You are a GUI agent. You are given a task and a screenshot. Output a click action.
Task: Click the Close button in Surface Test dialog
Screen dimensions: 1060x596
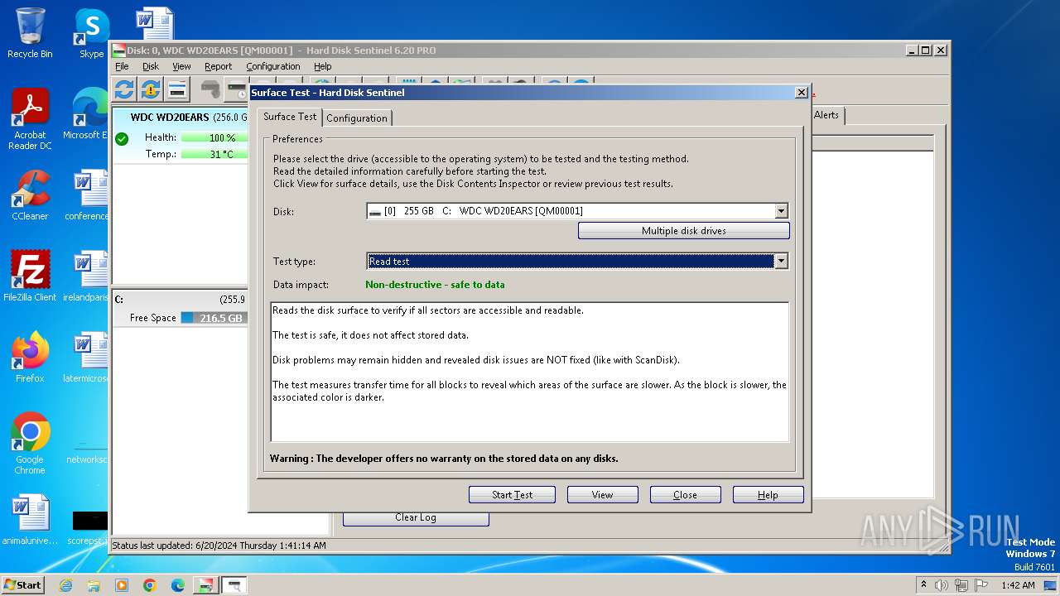click(685, 495)
